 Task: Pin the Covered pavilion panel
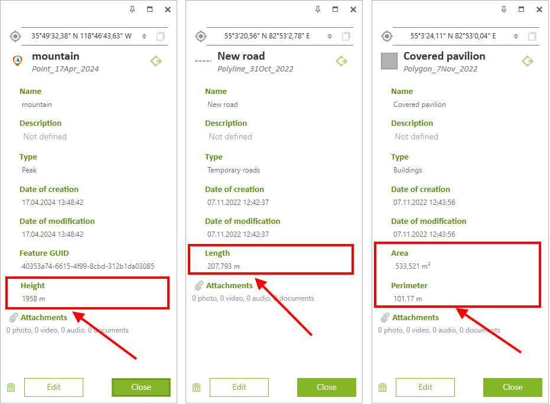tap(504, 9)
